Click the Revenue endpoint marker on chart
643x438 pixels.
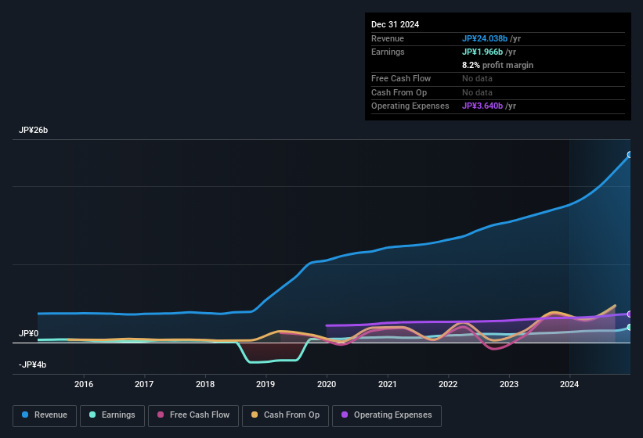click(x=630, y=155)
